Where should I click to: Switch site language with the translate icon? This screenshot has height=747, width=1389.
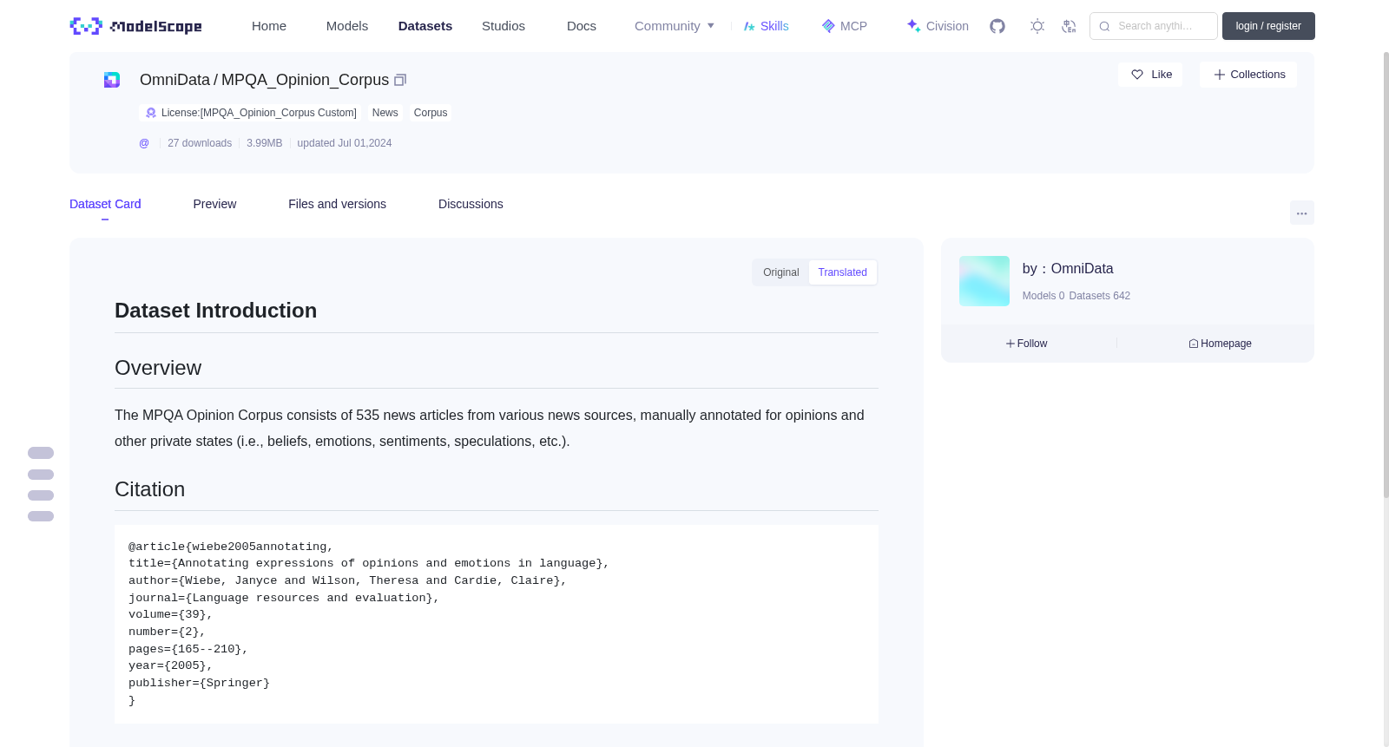coord(1069,26)
